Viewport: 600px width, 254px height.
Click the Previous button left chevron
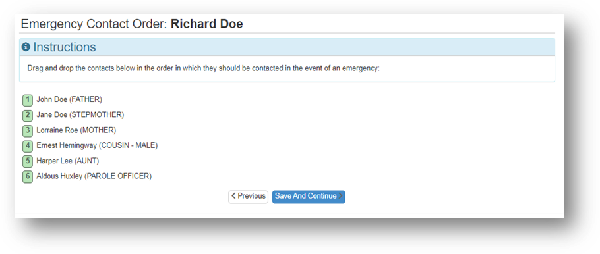coord(233,196)
